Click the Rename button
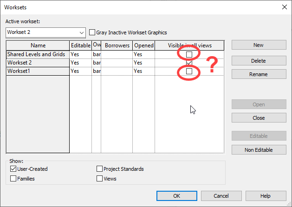The image size is (292, 207). click(x=259, y=74)
